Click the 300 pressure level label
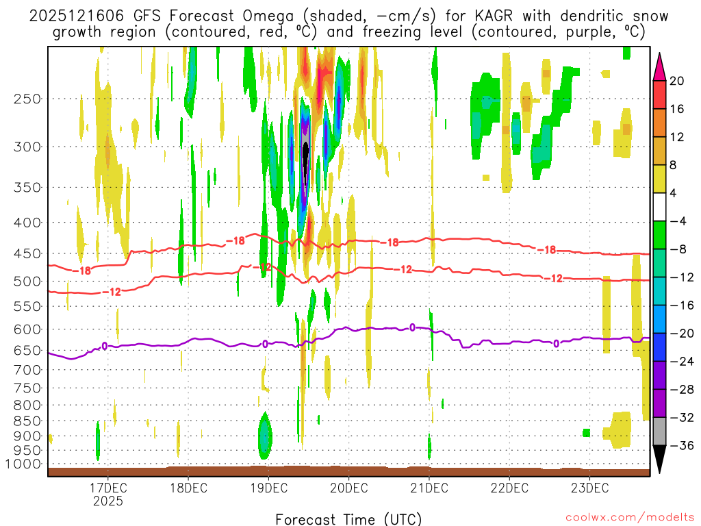 point(27,147)
